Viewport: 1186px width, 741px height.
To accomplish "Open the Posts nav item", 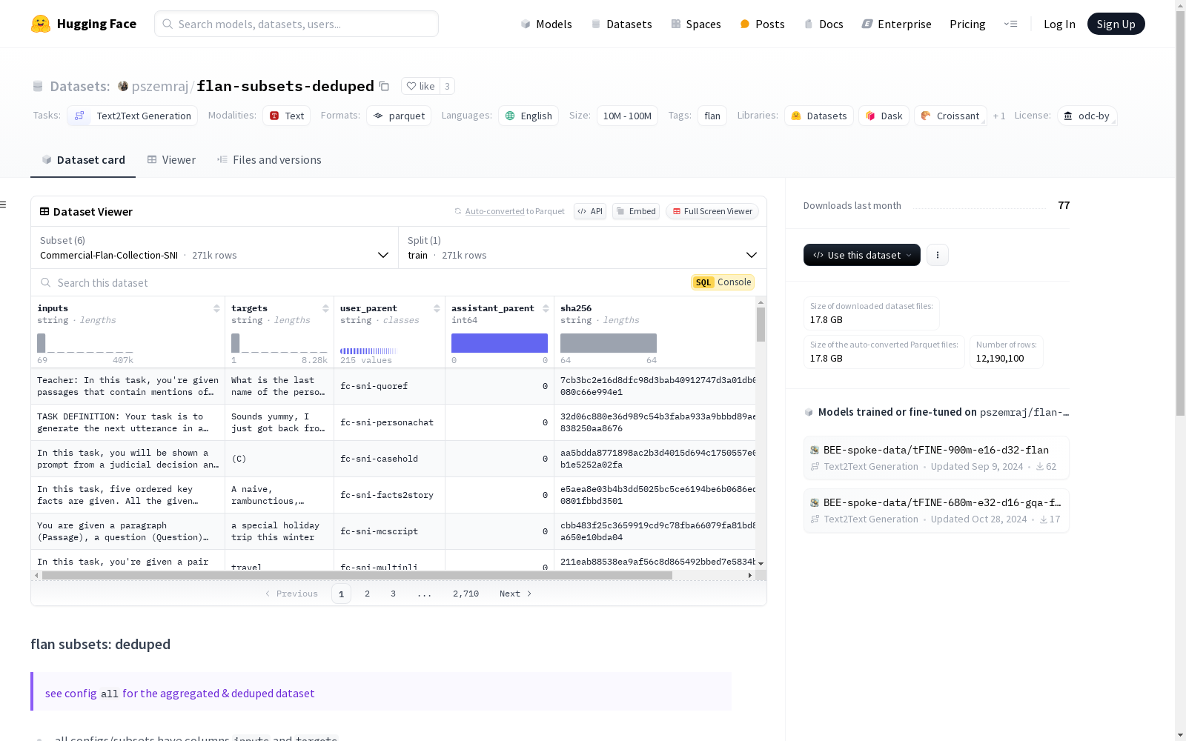I will coord(762,24).
